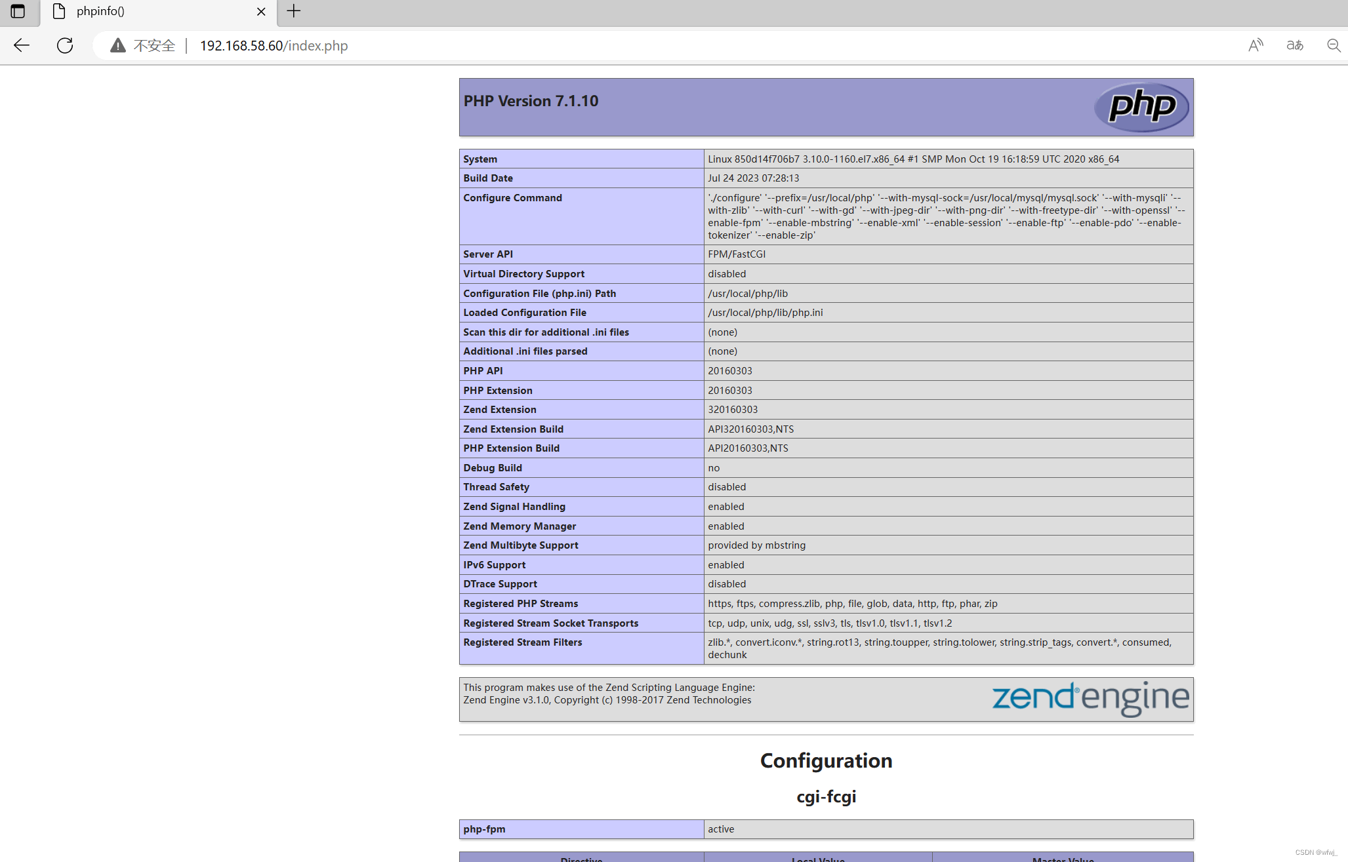1348x862 pixels.
Task: Click the php-fpm row label
Action: coord(484,829)
